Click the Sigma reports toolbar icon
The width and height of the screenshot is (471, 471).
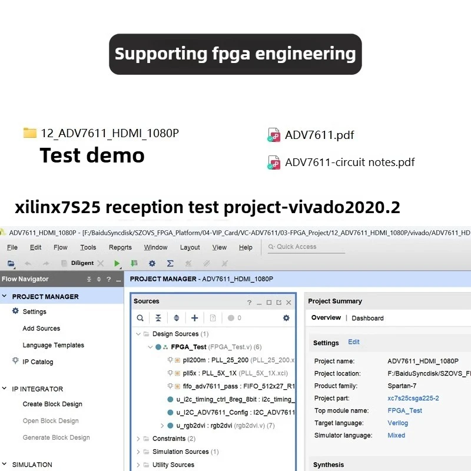tap(170, 263)
